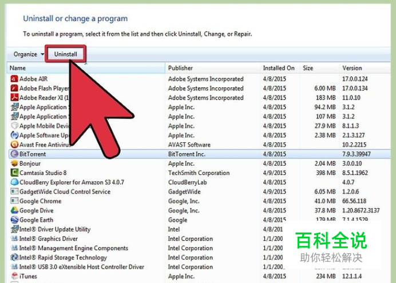Click version 17.0.0.124 cell

(x=355, y=79)
